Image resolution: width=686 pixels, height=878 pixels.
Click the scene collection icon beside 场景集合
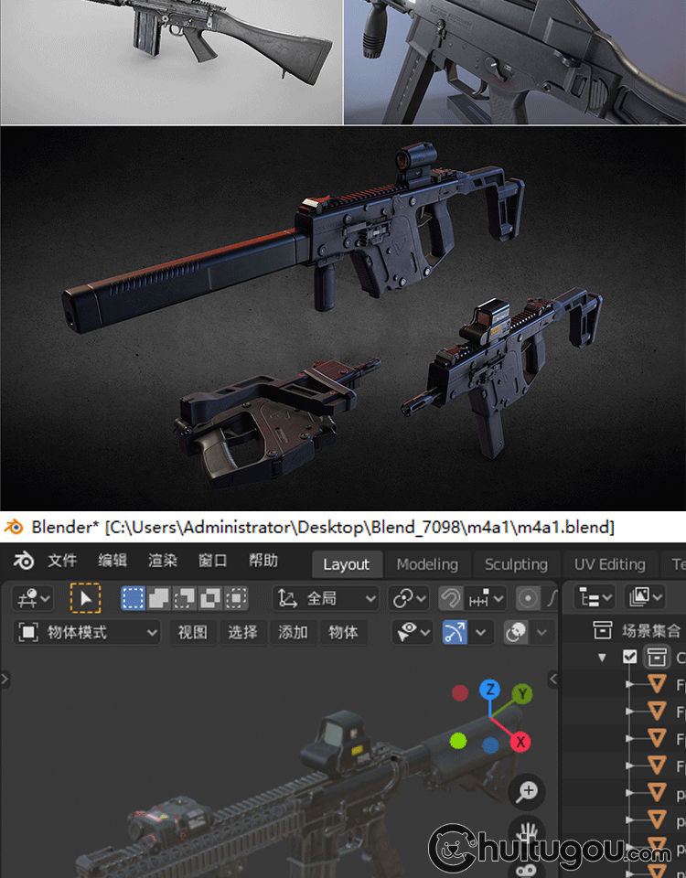click(x=603, y=631)
